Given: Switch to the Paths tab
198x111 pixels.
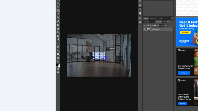Looking at the screenshot, I should pos(161,18).
